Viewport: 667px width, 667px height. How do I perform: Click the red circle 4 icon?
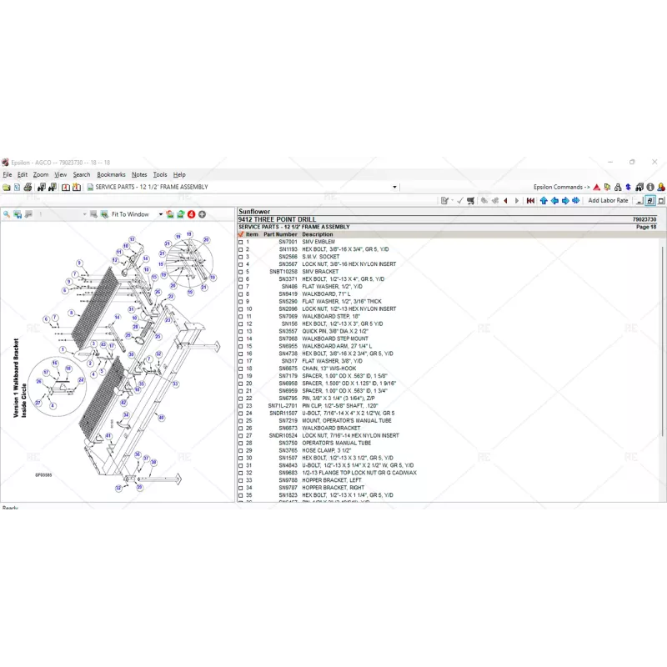pyautogui.click(x=191, y=214)
